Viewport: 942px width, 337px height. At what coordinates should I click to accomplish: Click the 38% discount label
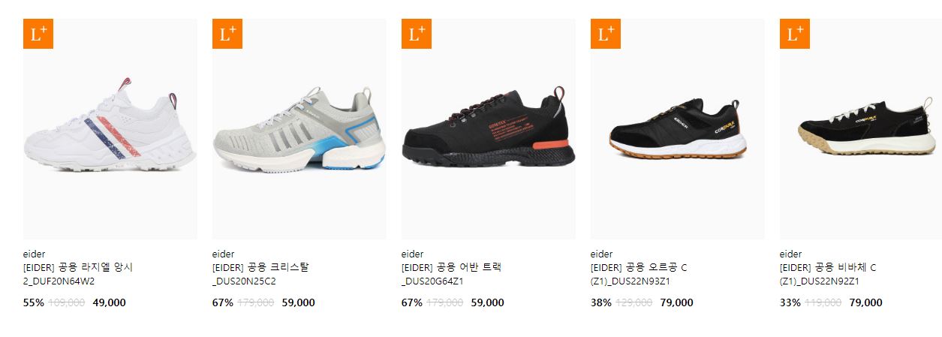point(600,303)
